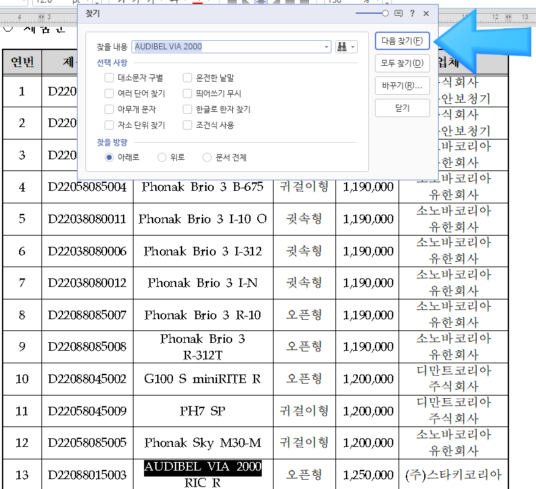Image resolution: width=536 pixels, height=489 pixels.
Task: Click product code D22038080006 in row 6
Action: point(87,251)
